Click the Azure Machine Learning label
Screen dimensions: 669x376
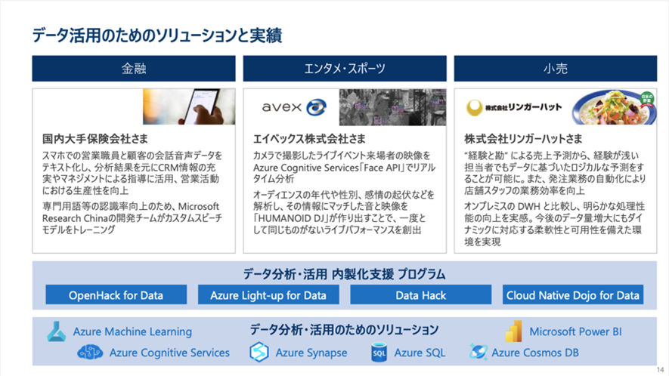[x=132, y=331]
